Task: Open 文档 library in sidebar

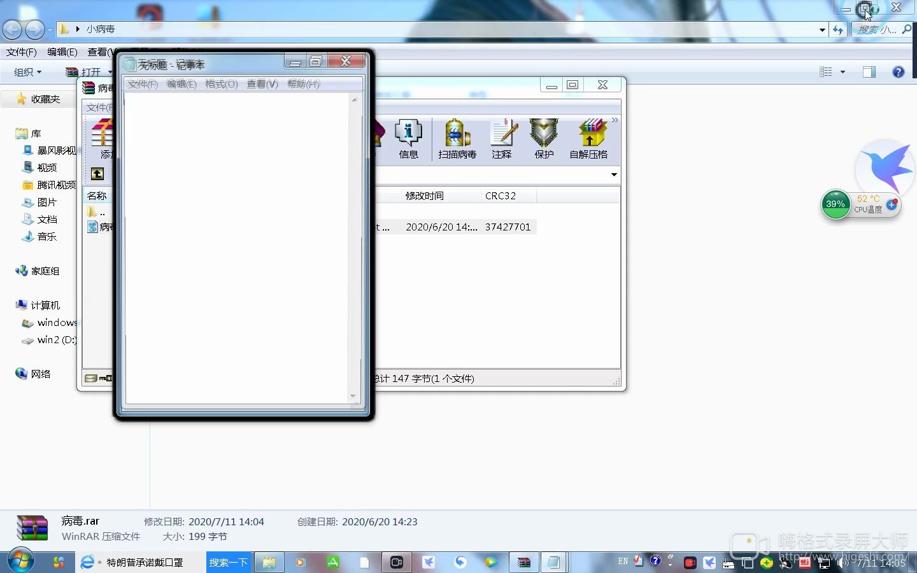Action: (x=40, y=219)
